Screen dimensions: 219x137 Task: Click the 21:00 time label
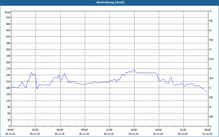click(x=183, y=130)
